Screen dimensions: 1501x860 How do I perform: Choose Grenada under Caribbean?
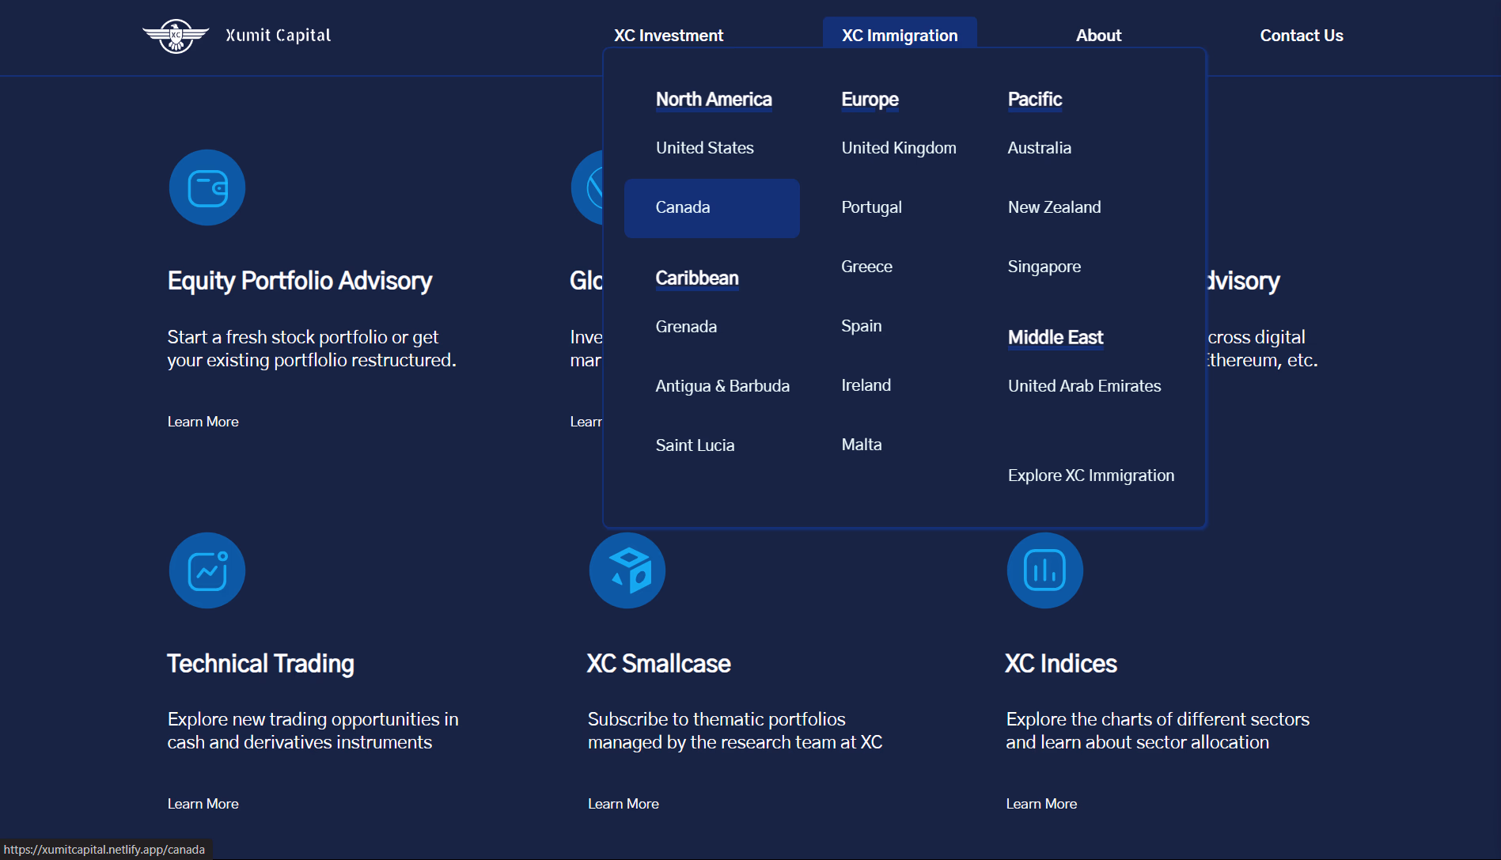(686, 326)
